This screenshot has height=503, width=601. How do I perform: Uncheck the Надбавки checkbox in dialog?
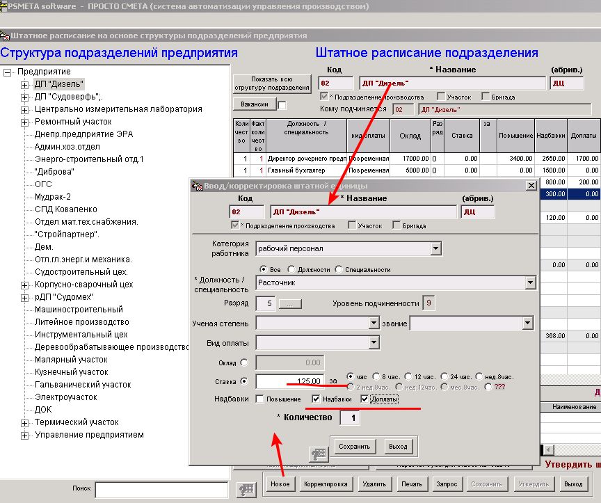[x=316, y=399]
